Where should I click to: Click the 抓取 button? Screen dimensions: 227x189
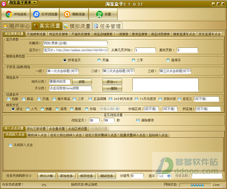82,82
